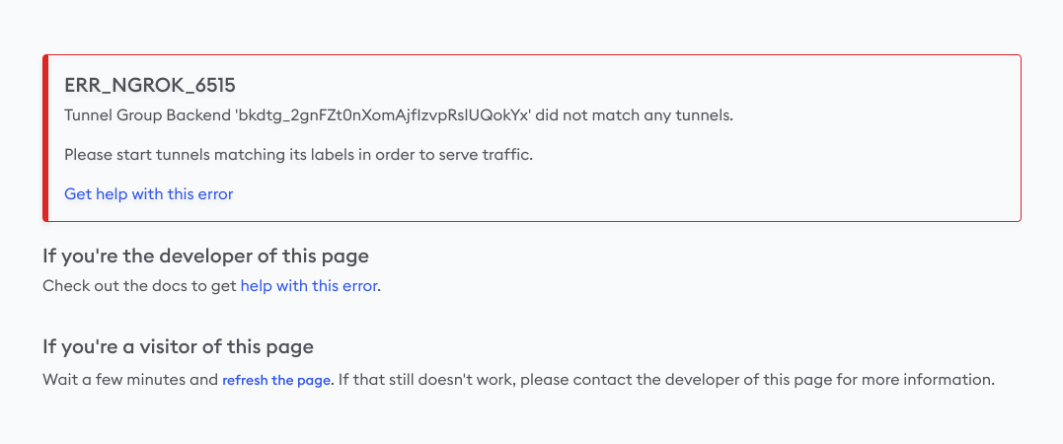Click "did not match any tunnels" text
Image resolution: width=1063 pixels, height=444 pixels.
pyautogui.click(x=633, y=115)
